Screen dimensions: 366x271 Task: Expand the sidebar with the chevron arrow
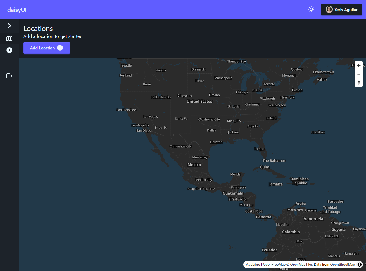coord(9,26)
